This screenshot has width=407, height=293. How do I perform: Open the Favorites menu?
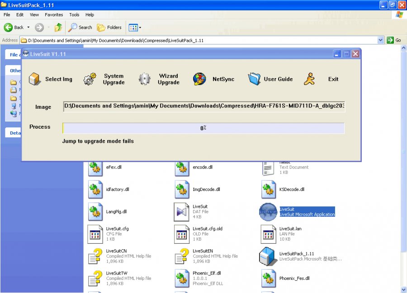(x=54, y=15)
